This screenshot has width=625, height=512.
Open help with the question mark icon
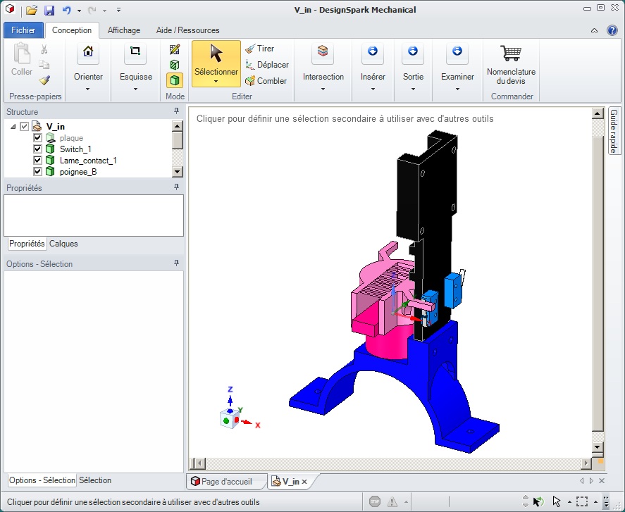click(612, 30)
